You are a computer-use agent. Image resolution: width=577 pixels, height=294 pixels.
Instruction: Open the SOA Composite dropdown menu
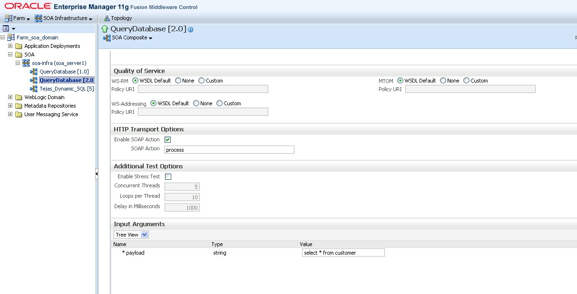128,38
